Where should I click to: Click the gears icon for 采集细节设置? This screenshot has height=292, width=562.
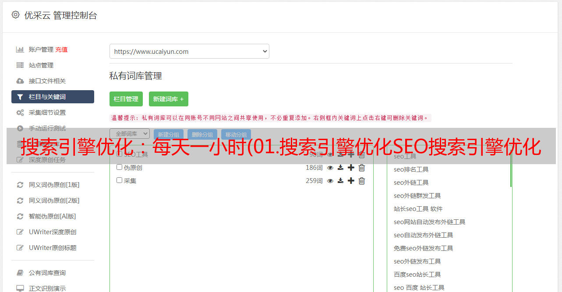tap(20, 113)
